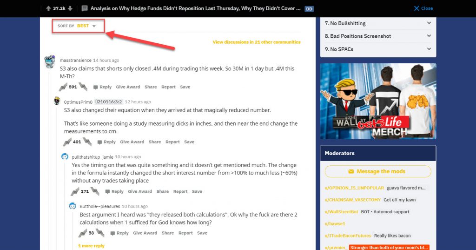Image resolution: width=476 pixels, height=250 pixels.
Task: Downvote OptimusPrim0's comment with 401 points
Action: pos(87,142)
